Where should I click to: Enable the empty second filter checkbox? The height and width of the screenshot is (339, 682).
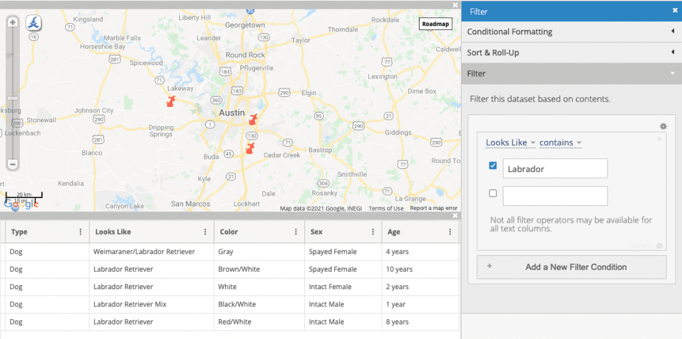click(493, 193)
